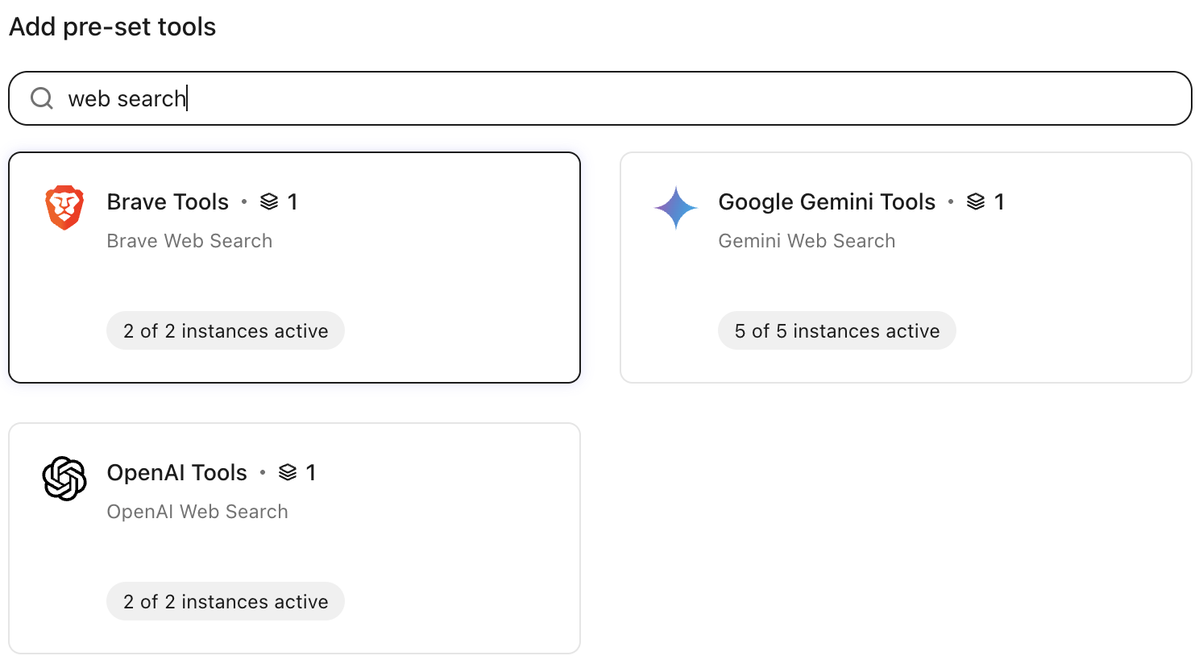The image size is (1203, 664).
Task: Click the Google Gemini sparkle icon
Action: pos(676,208)
